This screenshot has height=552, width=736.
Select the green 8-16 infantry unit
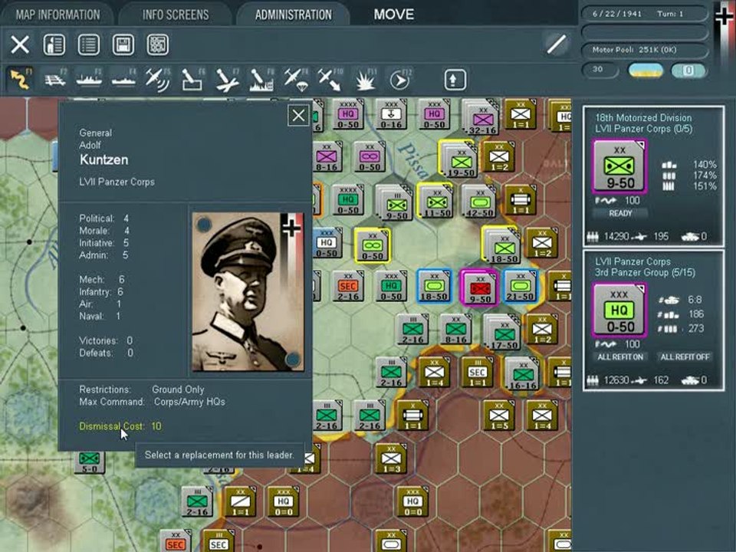455,330
